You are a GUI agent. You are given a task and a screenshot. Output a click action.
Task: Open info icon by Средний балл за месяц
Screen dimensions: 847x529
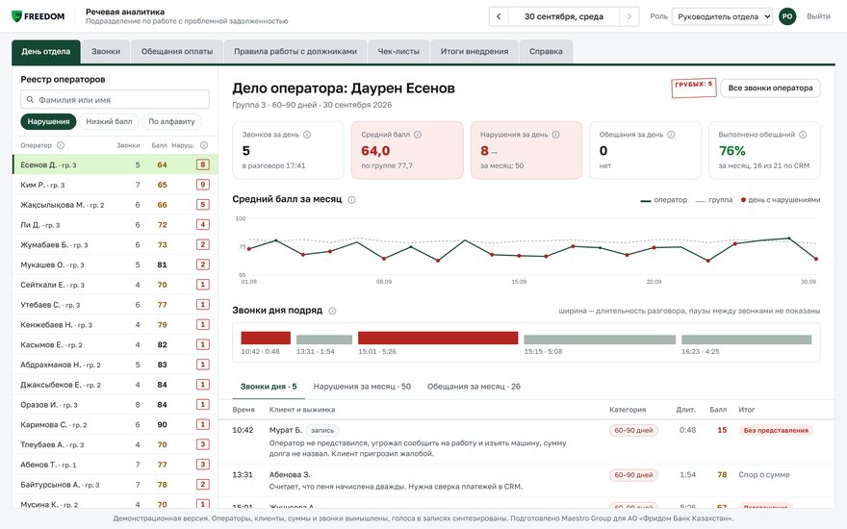click(x=351, y=200)
